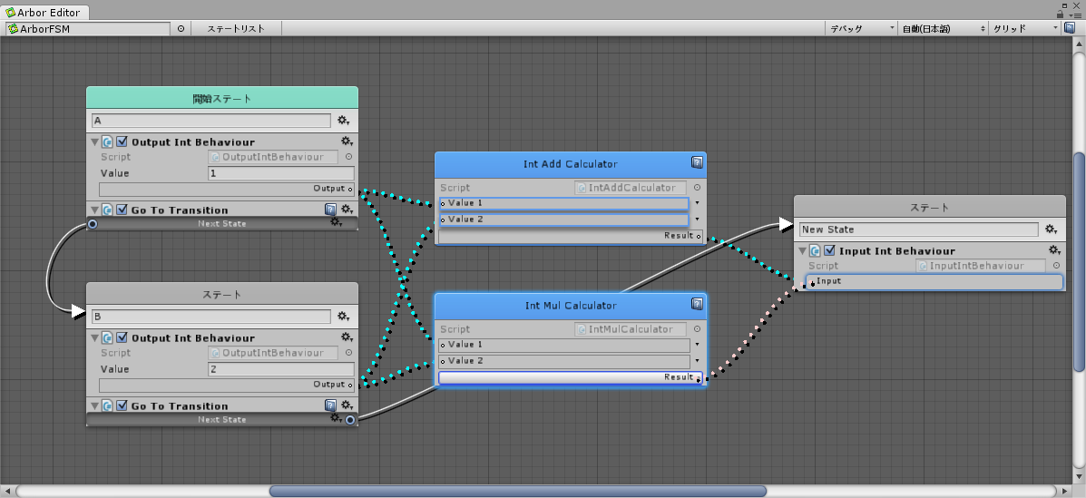1086x498 pixels.
Task: Click help icon on Int Add Calculator
Action: [697, 163]
